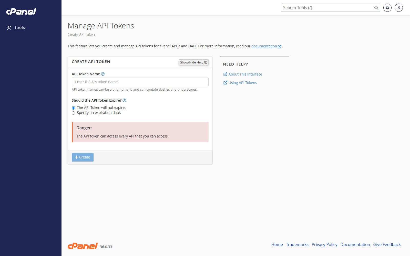Open Using API Tokens help link
This screenshot has width=410, height=256.
tap(240, 83)
